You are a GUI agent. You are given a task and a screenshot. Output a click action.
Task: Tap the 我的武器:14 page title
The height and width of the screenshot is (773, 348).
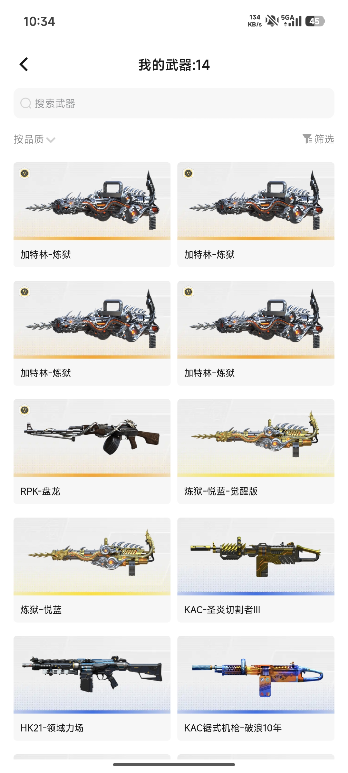[174, 65]
